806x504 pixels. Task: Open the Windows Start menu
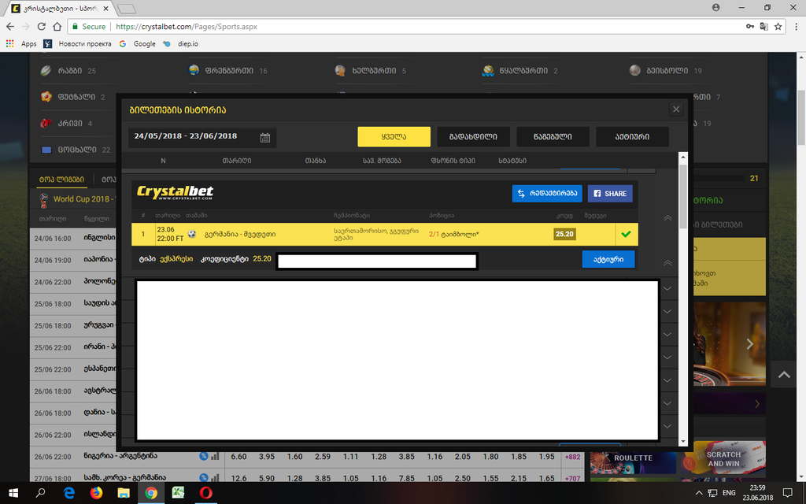tap(13, 493)
